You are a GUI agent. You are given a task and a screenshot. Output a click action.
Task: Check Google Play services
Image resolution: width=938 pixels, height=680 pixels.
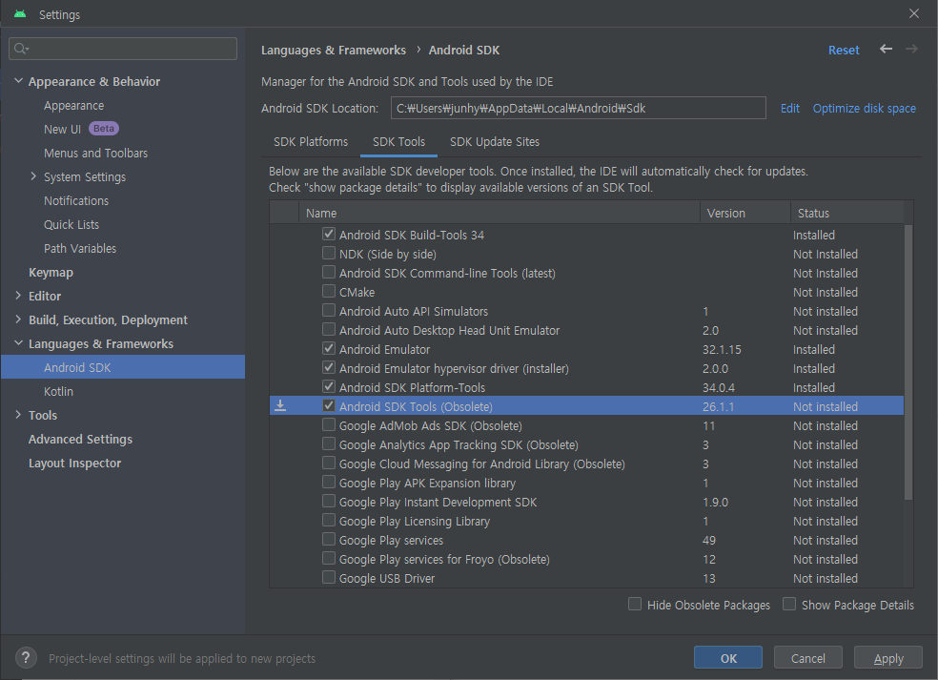[x=329, y=540]
